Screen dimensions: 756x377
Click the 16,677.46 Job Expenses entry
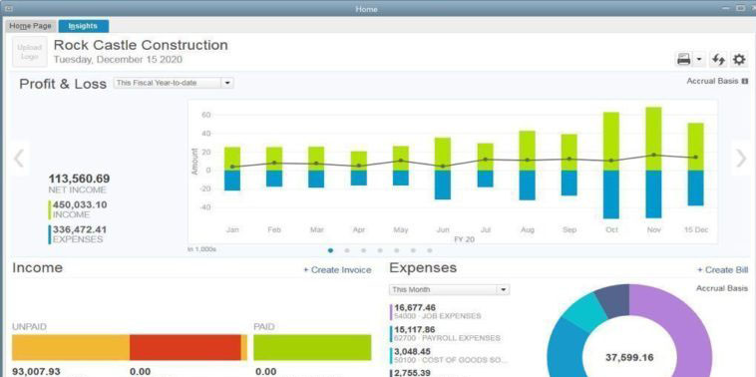[x=437, y=312]
